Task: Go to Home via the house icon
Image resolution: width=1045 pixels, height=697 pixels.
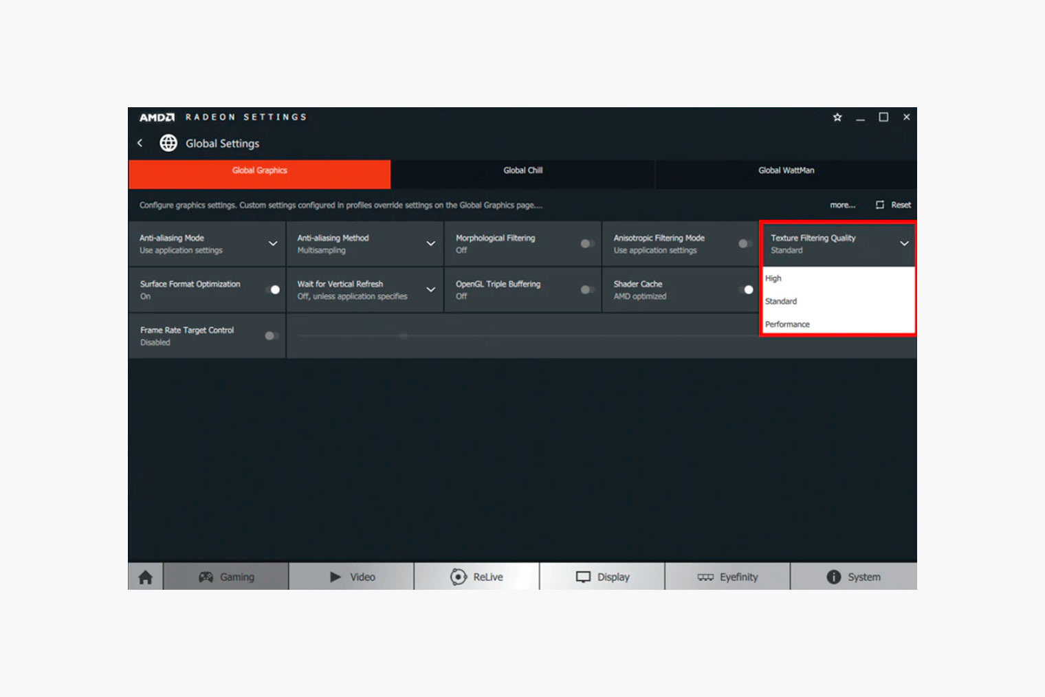Action: [146, 577]
